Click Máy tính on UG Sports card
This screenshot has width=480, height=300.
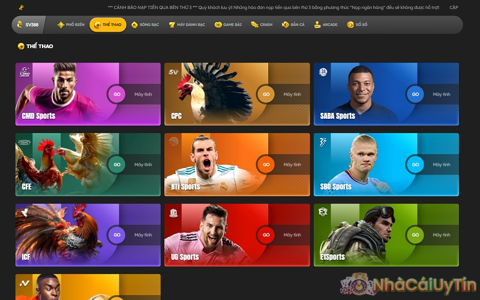click(292, 235)
